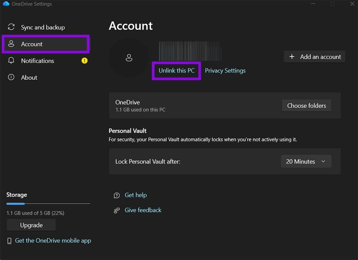358x260 pixels.
Task: Click the phone icon beside Get the OneDrive mobile app
Action: tap(9, 241)
